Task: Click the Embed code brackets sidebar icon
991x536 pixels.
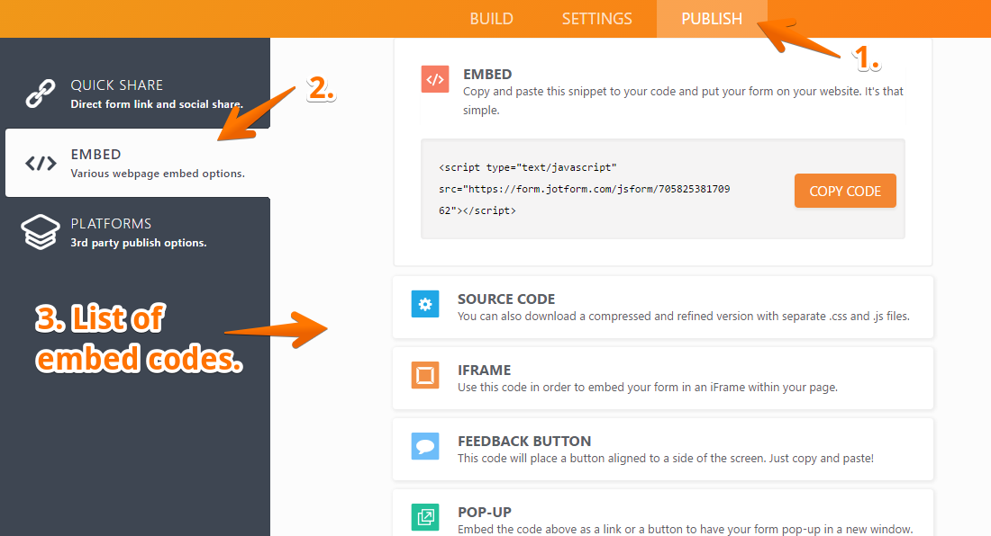Action: (40, 163)
